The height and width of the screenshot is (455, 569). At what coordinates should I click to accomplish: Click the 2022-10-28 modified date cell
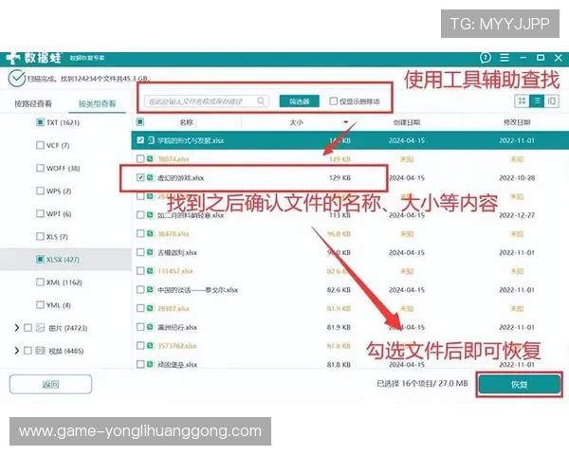point(517,178)
